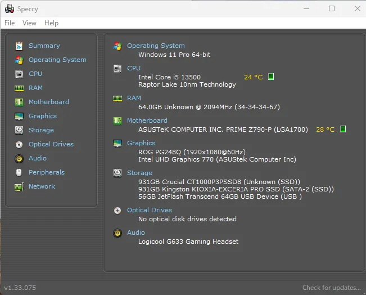This screenshot has height=295, width=366.
Task: Click Raptor Lake 10nm Technology text
Action: 187,84
